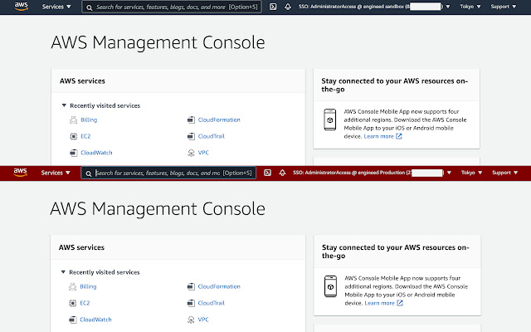Screen dimensions: 531x332
Task: Click the CloudFormation service icon in the upper console
Action: pos(191,120)
